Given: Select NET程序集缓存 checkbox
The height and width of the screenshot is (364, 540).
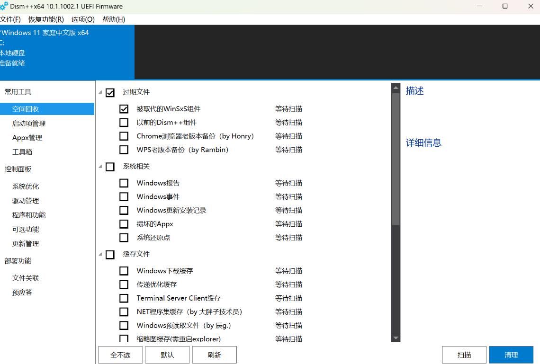Looking at the screenshot, I should pyautogui.click(x=124, y=312).
